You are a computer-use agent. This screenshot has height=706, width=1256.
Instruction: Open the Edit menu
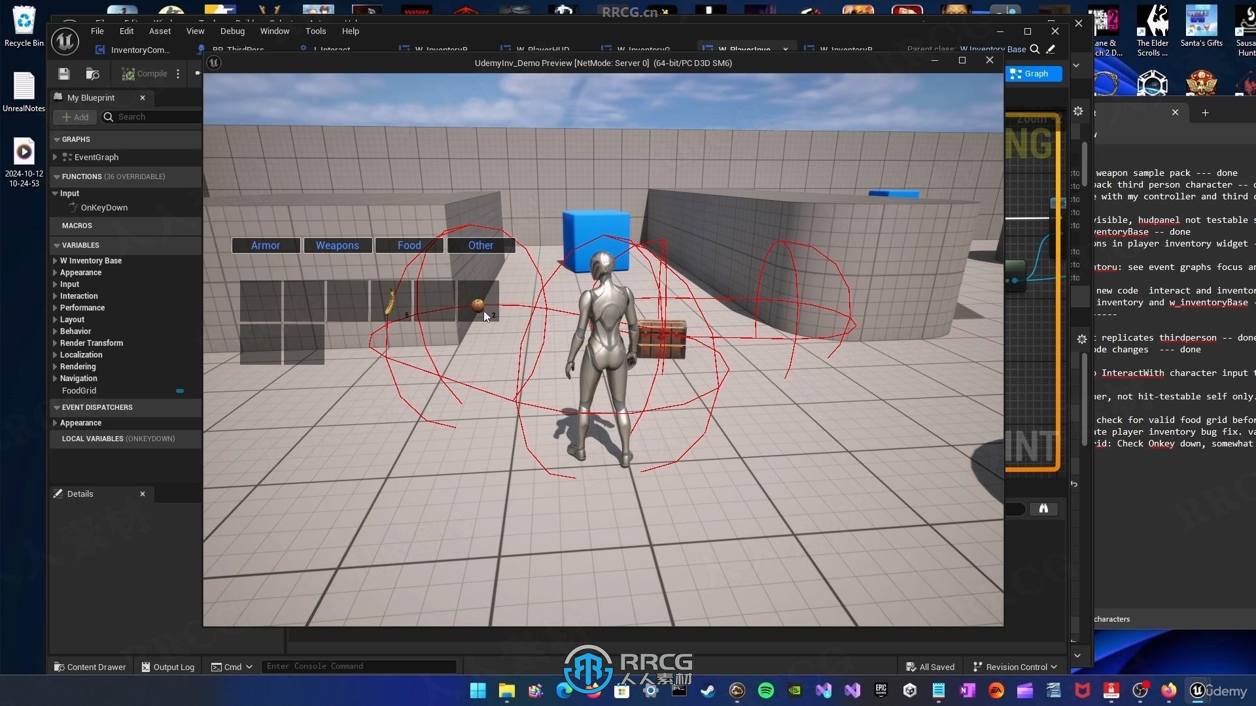click(126, 31)
